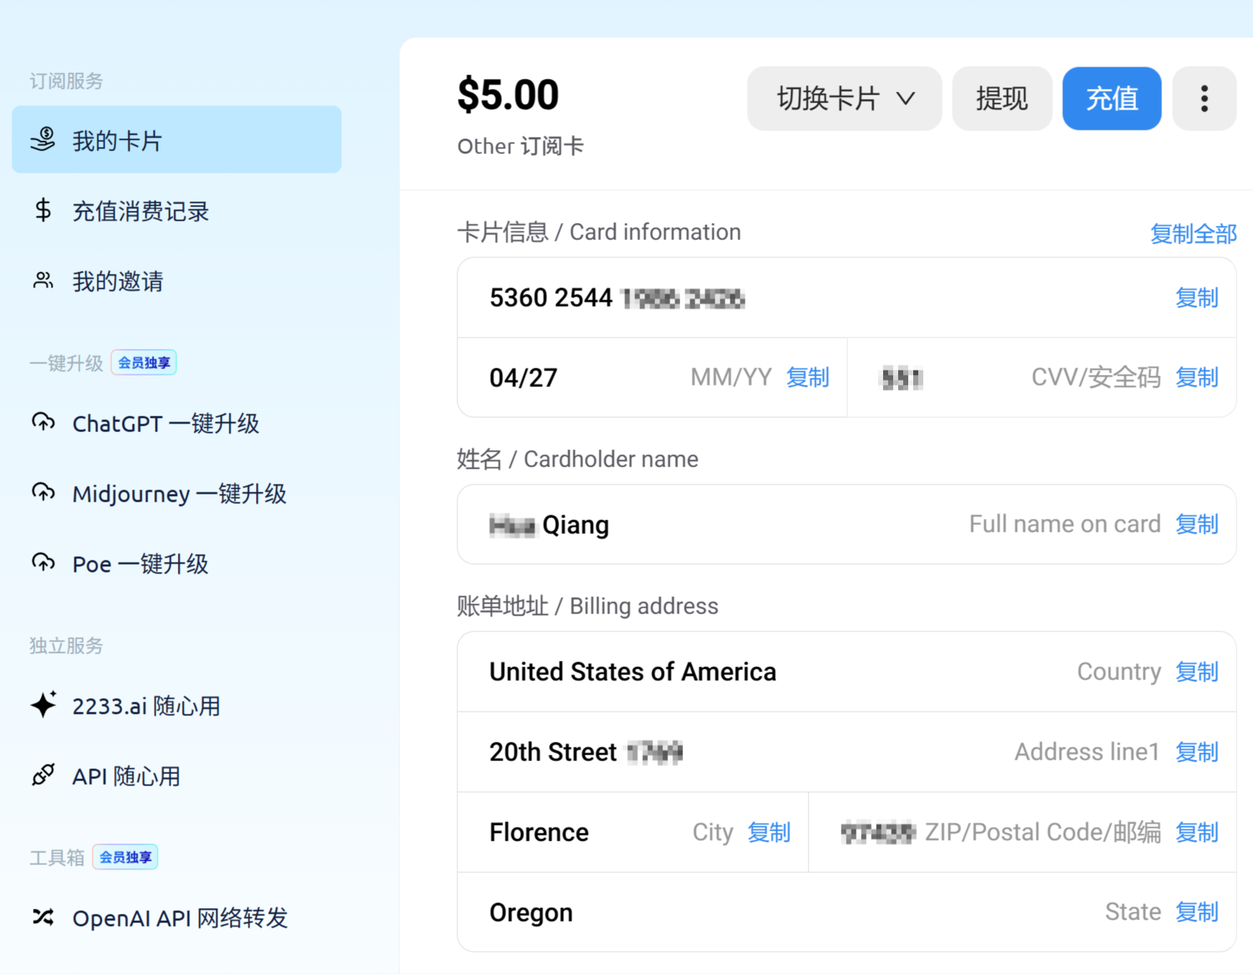Open 充值消费记录 in the sidebar

[176, 211]
